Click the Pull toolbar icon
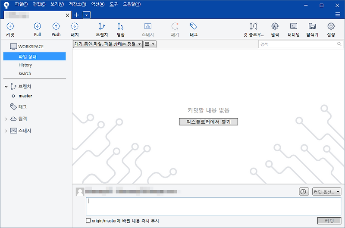This screenshot has height=228, width=345. [38, 26]
